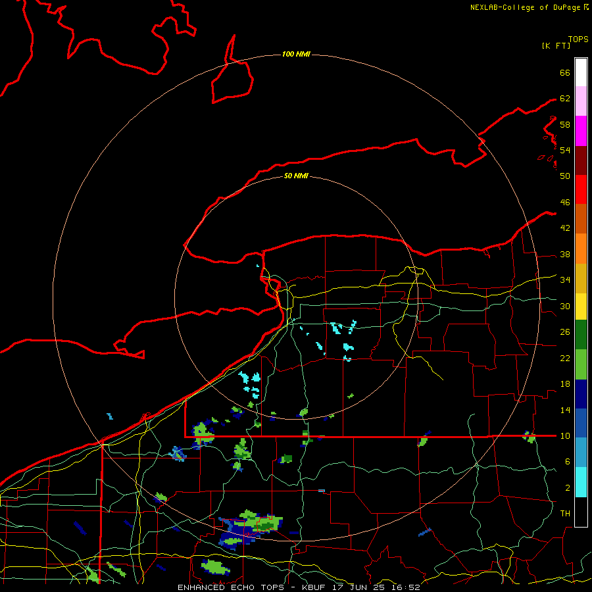Click the black TH threshold legend swatch

pos(581,512)
